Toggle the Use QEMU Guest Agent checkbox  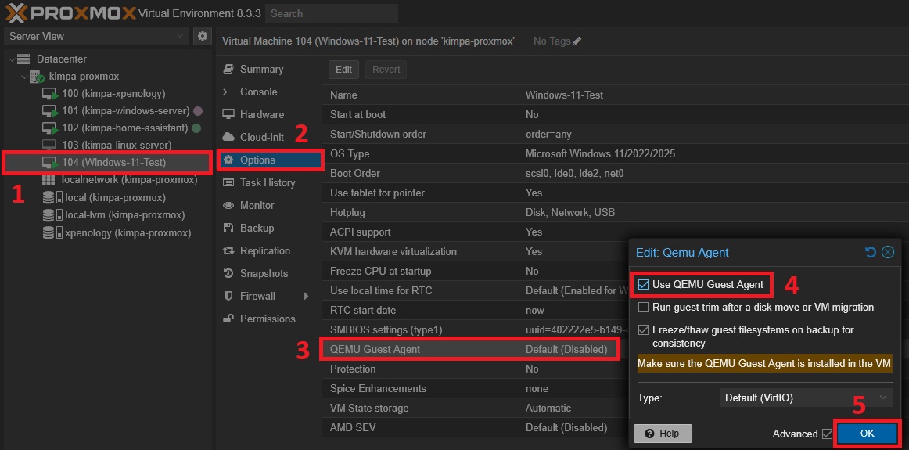[x=644, y=285]
